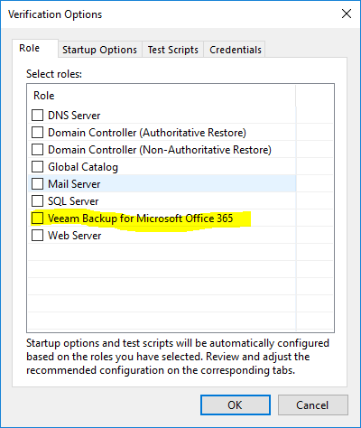Open the Test Scripts tab
Viewport: 361px width, 428px height.
tap(173, 50)
